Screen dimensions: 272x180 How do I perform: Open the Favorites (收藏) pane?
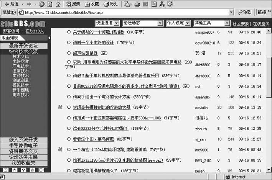(92, 4)
